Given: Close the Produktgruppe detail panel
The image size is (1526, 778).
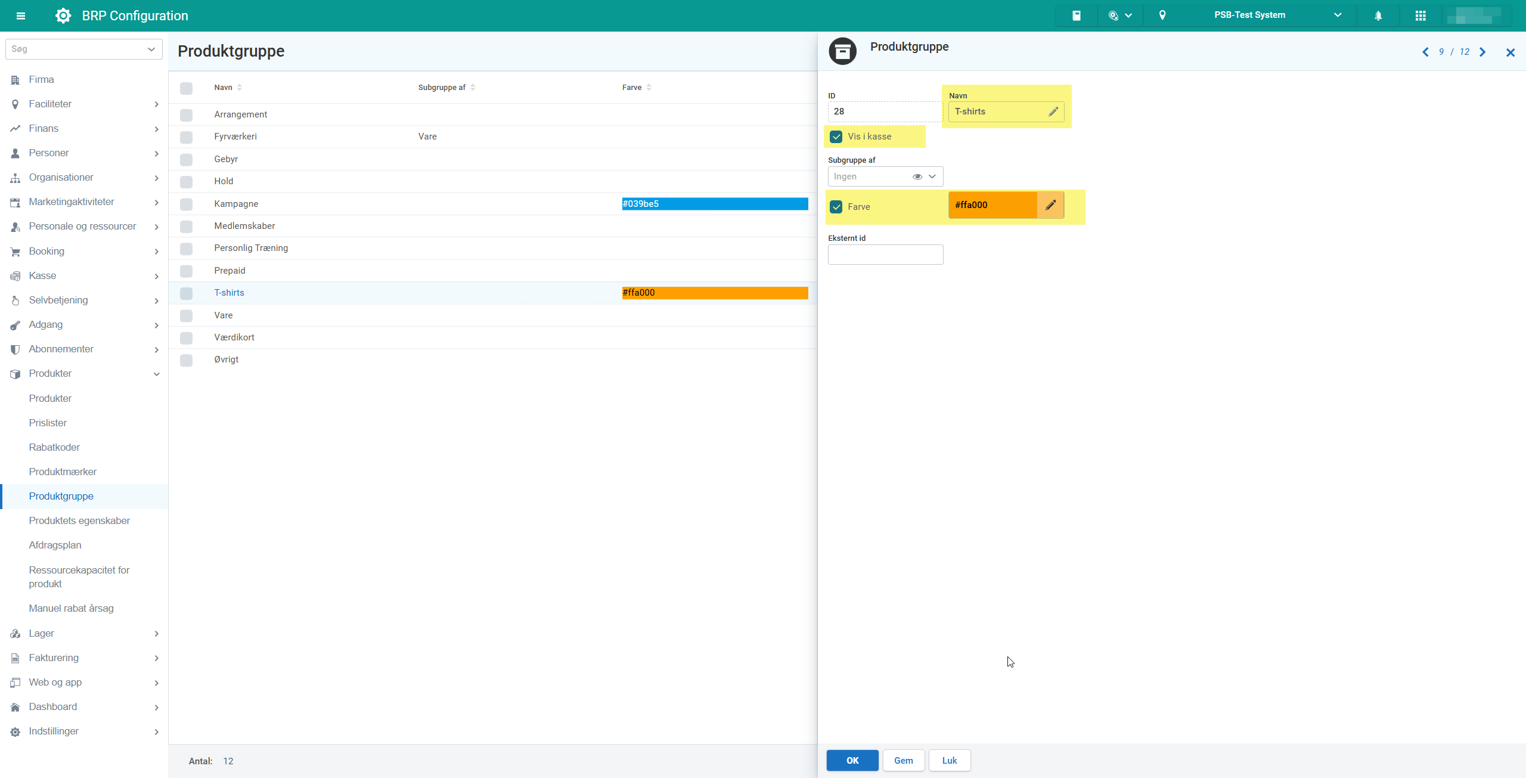Looking at the screenshot, I should pos(1511,52).
